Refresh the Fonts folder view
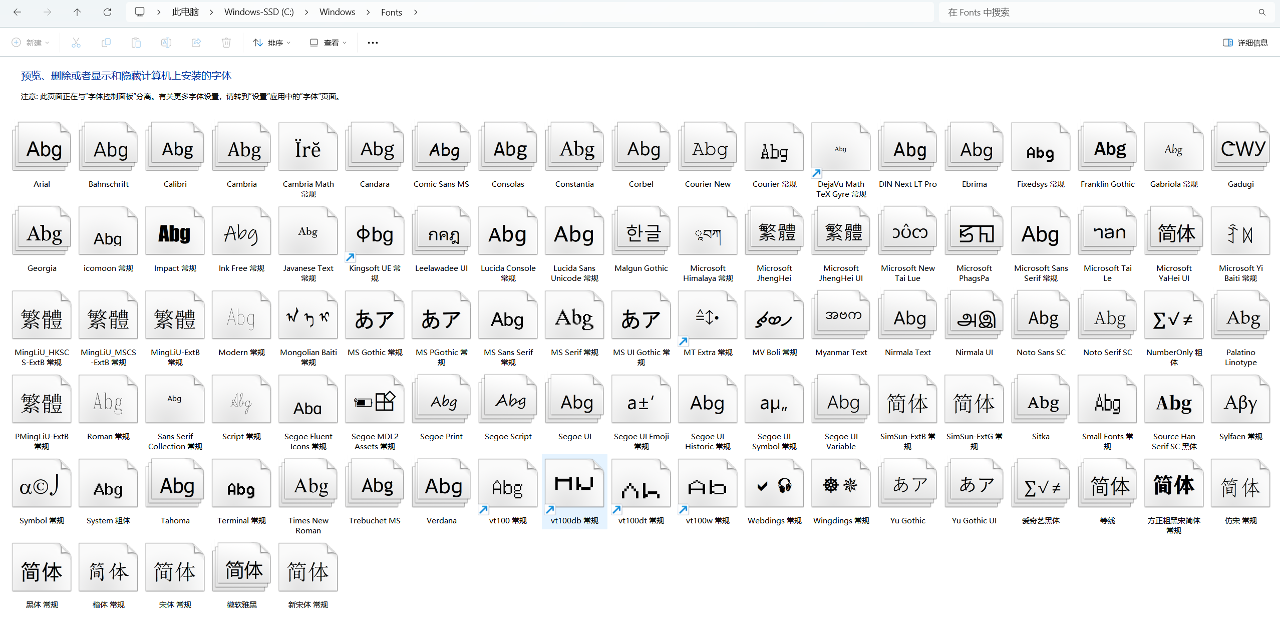The width and height of the screenshot is (1280, 619). [107, 12]
